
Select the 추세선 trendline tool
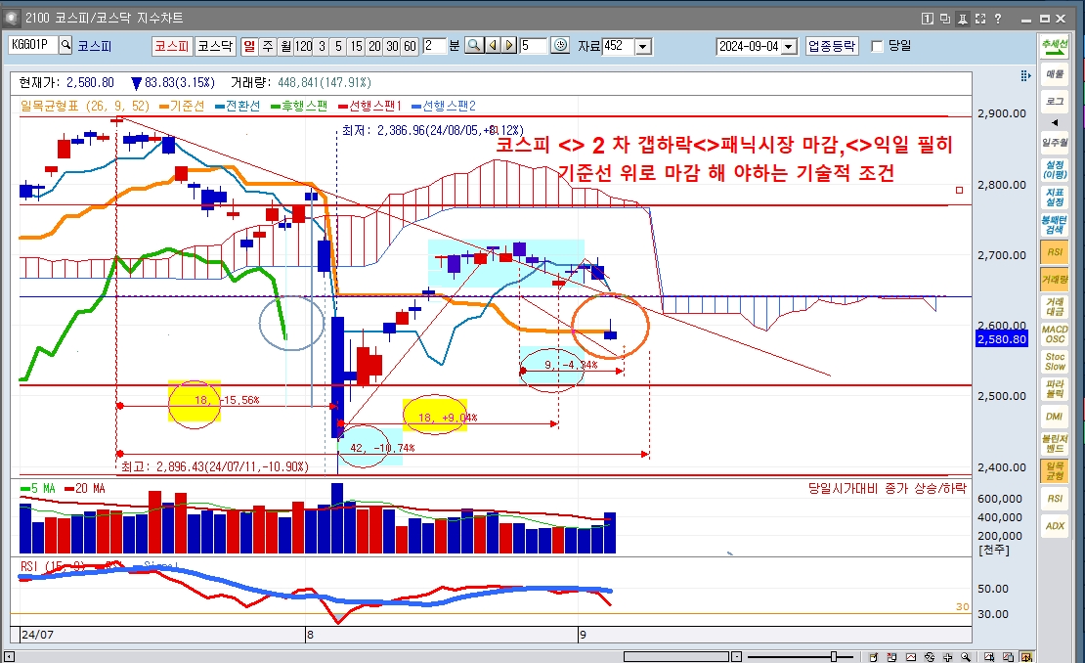click(x=1055, y=46)
